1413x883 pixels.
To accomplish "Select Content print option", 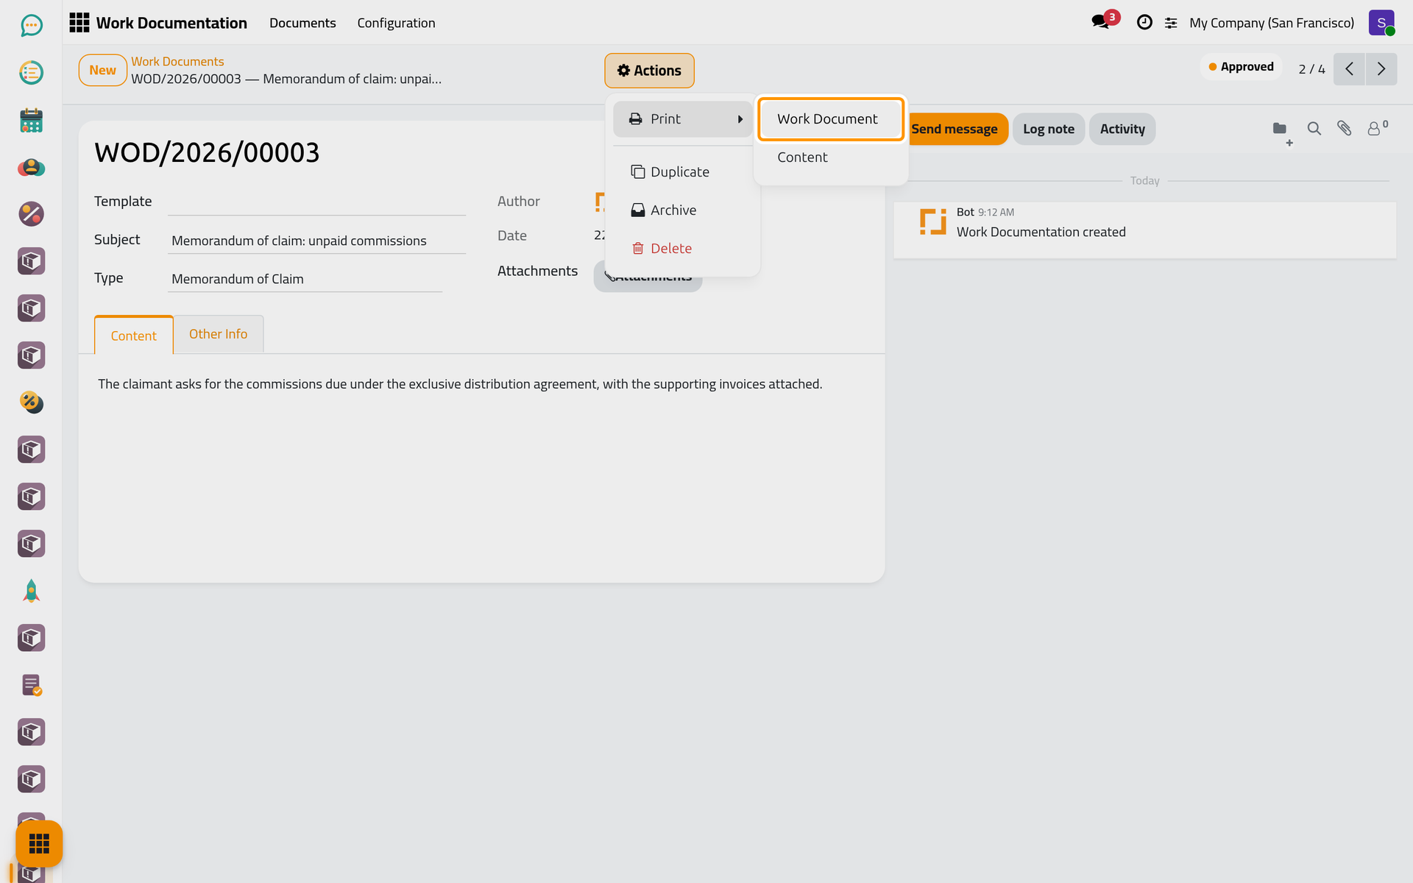I will click(830, 157).
